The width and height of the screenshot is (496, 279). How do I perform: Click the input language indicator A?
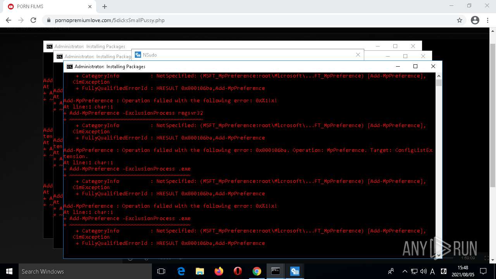pyautogui.click(x=432, y=271)
